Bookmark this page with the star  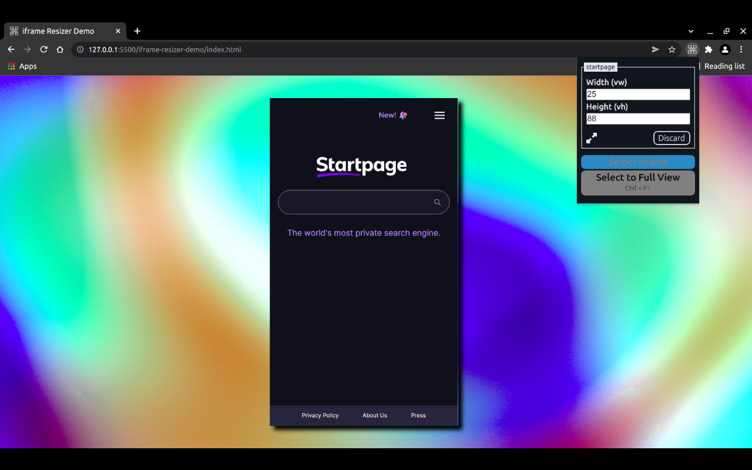click(672, 49)
